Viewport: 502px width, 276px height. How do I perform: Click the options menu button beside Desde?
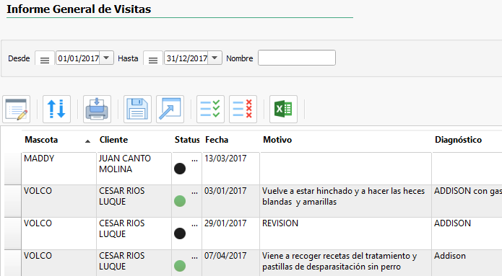point(45,58)
